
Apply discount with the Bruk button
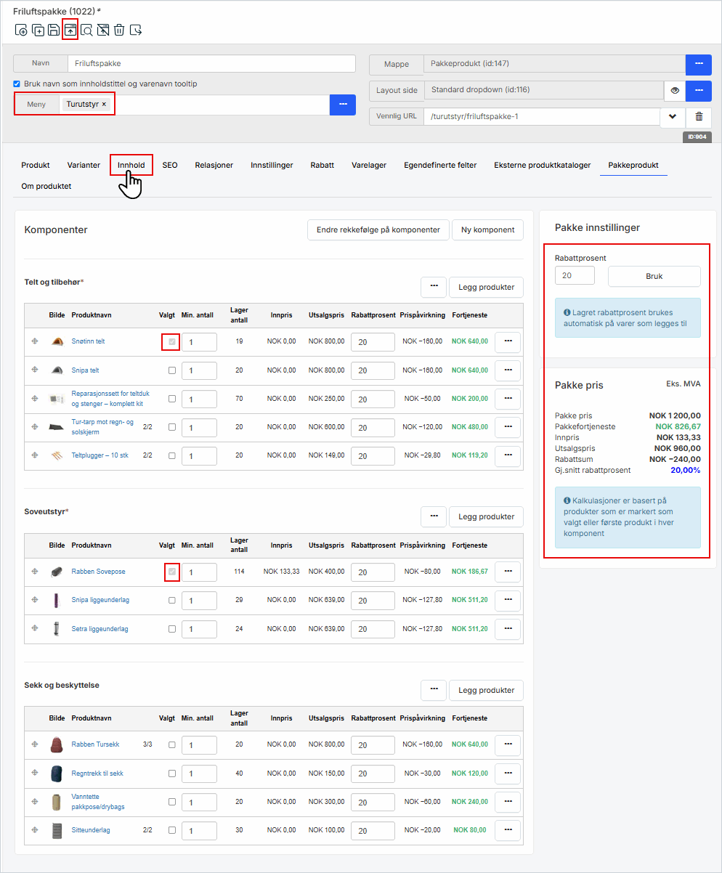coord(654,276)
